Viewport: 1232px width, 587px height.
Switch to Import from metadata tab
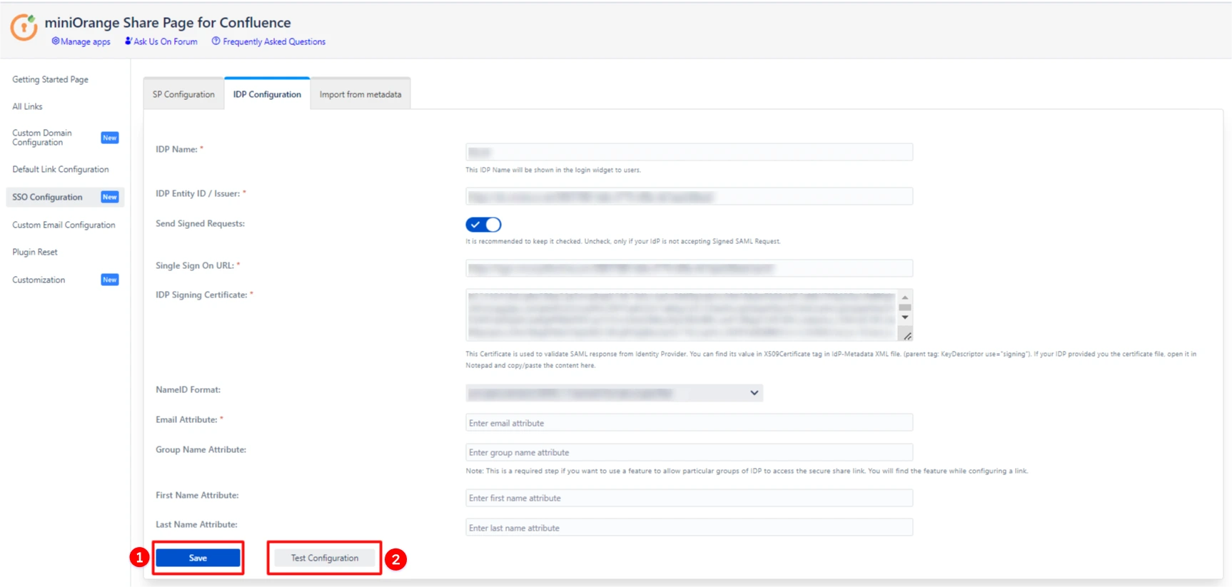[x=360, y=94]
